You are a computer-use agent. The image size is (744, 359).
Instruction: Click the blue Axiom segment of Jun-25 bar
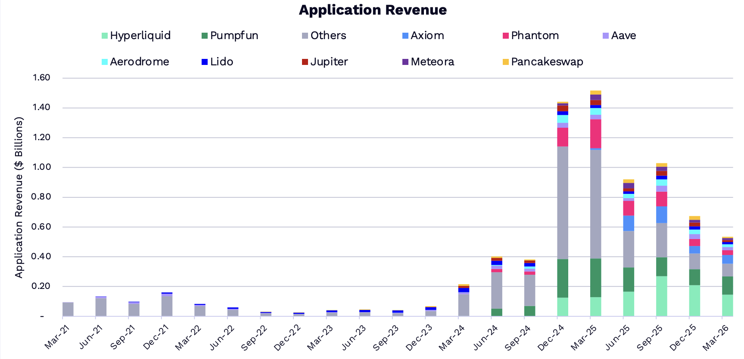click(x=629, y=224)
